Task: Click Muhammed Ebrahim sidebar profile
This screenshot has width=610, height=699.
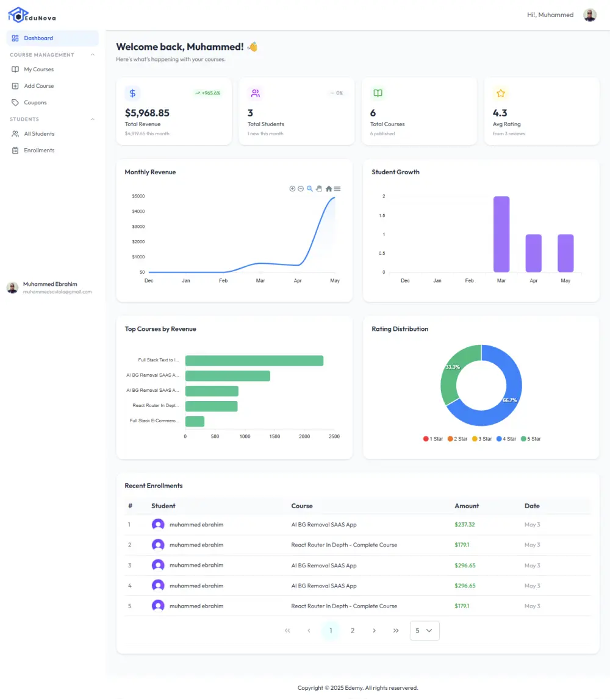Action: tap(49, 288)
